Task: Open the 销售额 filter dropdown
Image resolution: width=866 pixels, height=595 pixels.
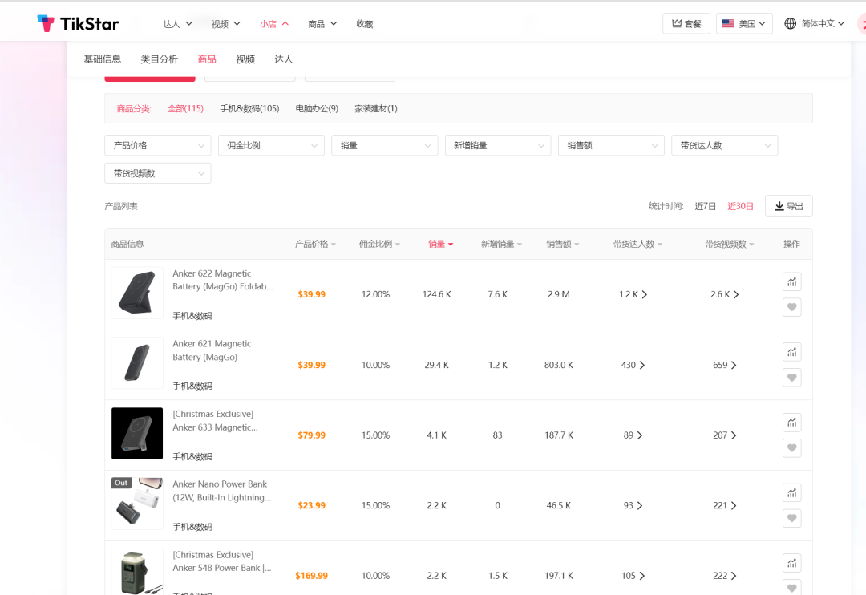Action: pyautogui.click(x=611, y=145)
